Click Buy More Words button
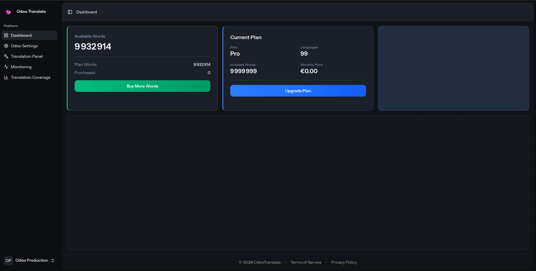Screen dimensions: 536x271 [143, 86]
